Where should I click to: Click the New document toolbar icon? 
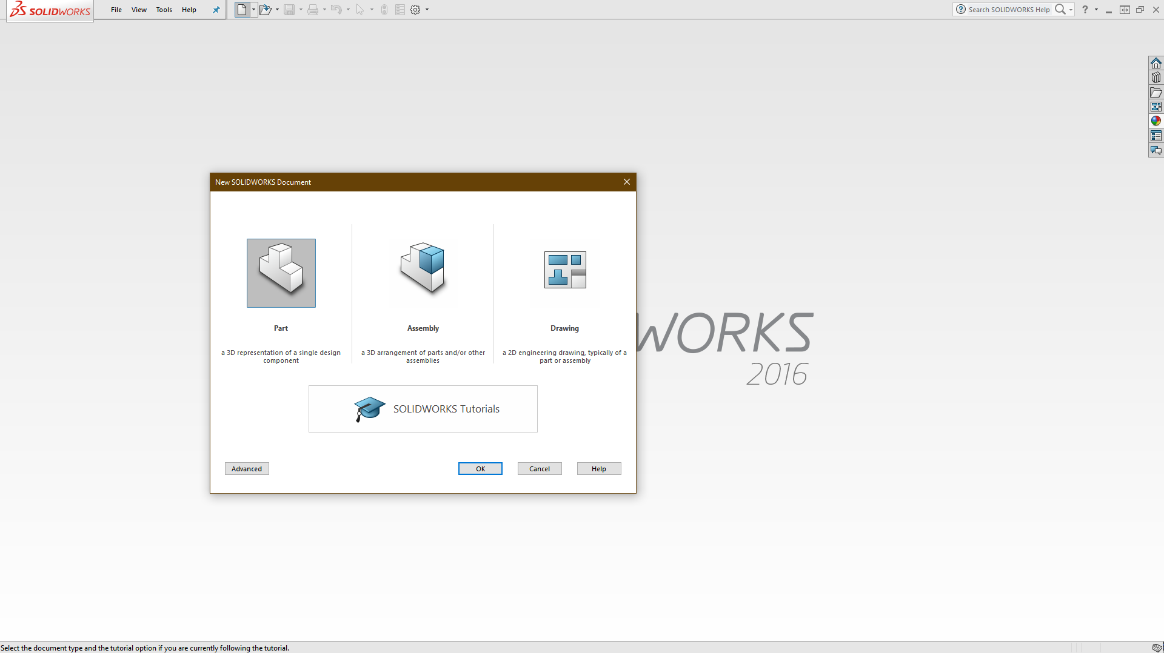coord(242,10)
